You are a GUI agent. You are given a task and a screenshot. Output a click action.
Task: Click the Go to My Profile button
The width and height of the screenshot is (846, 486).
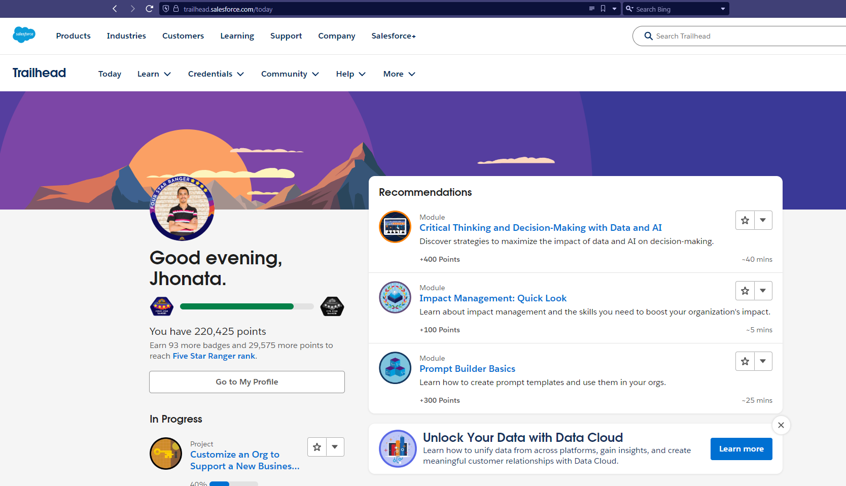click(x=247, y=381)
